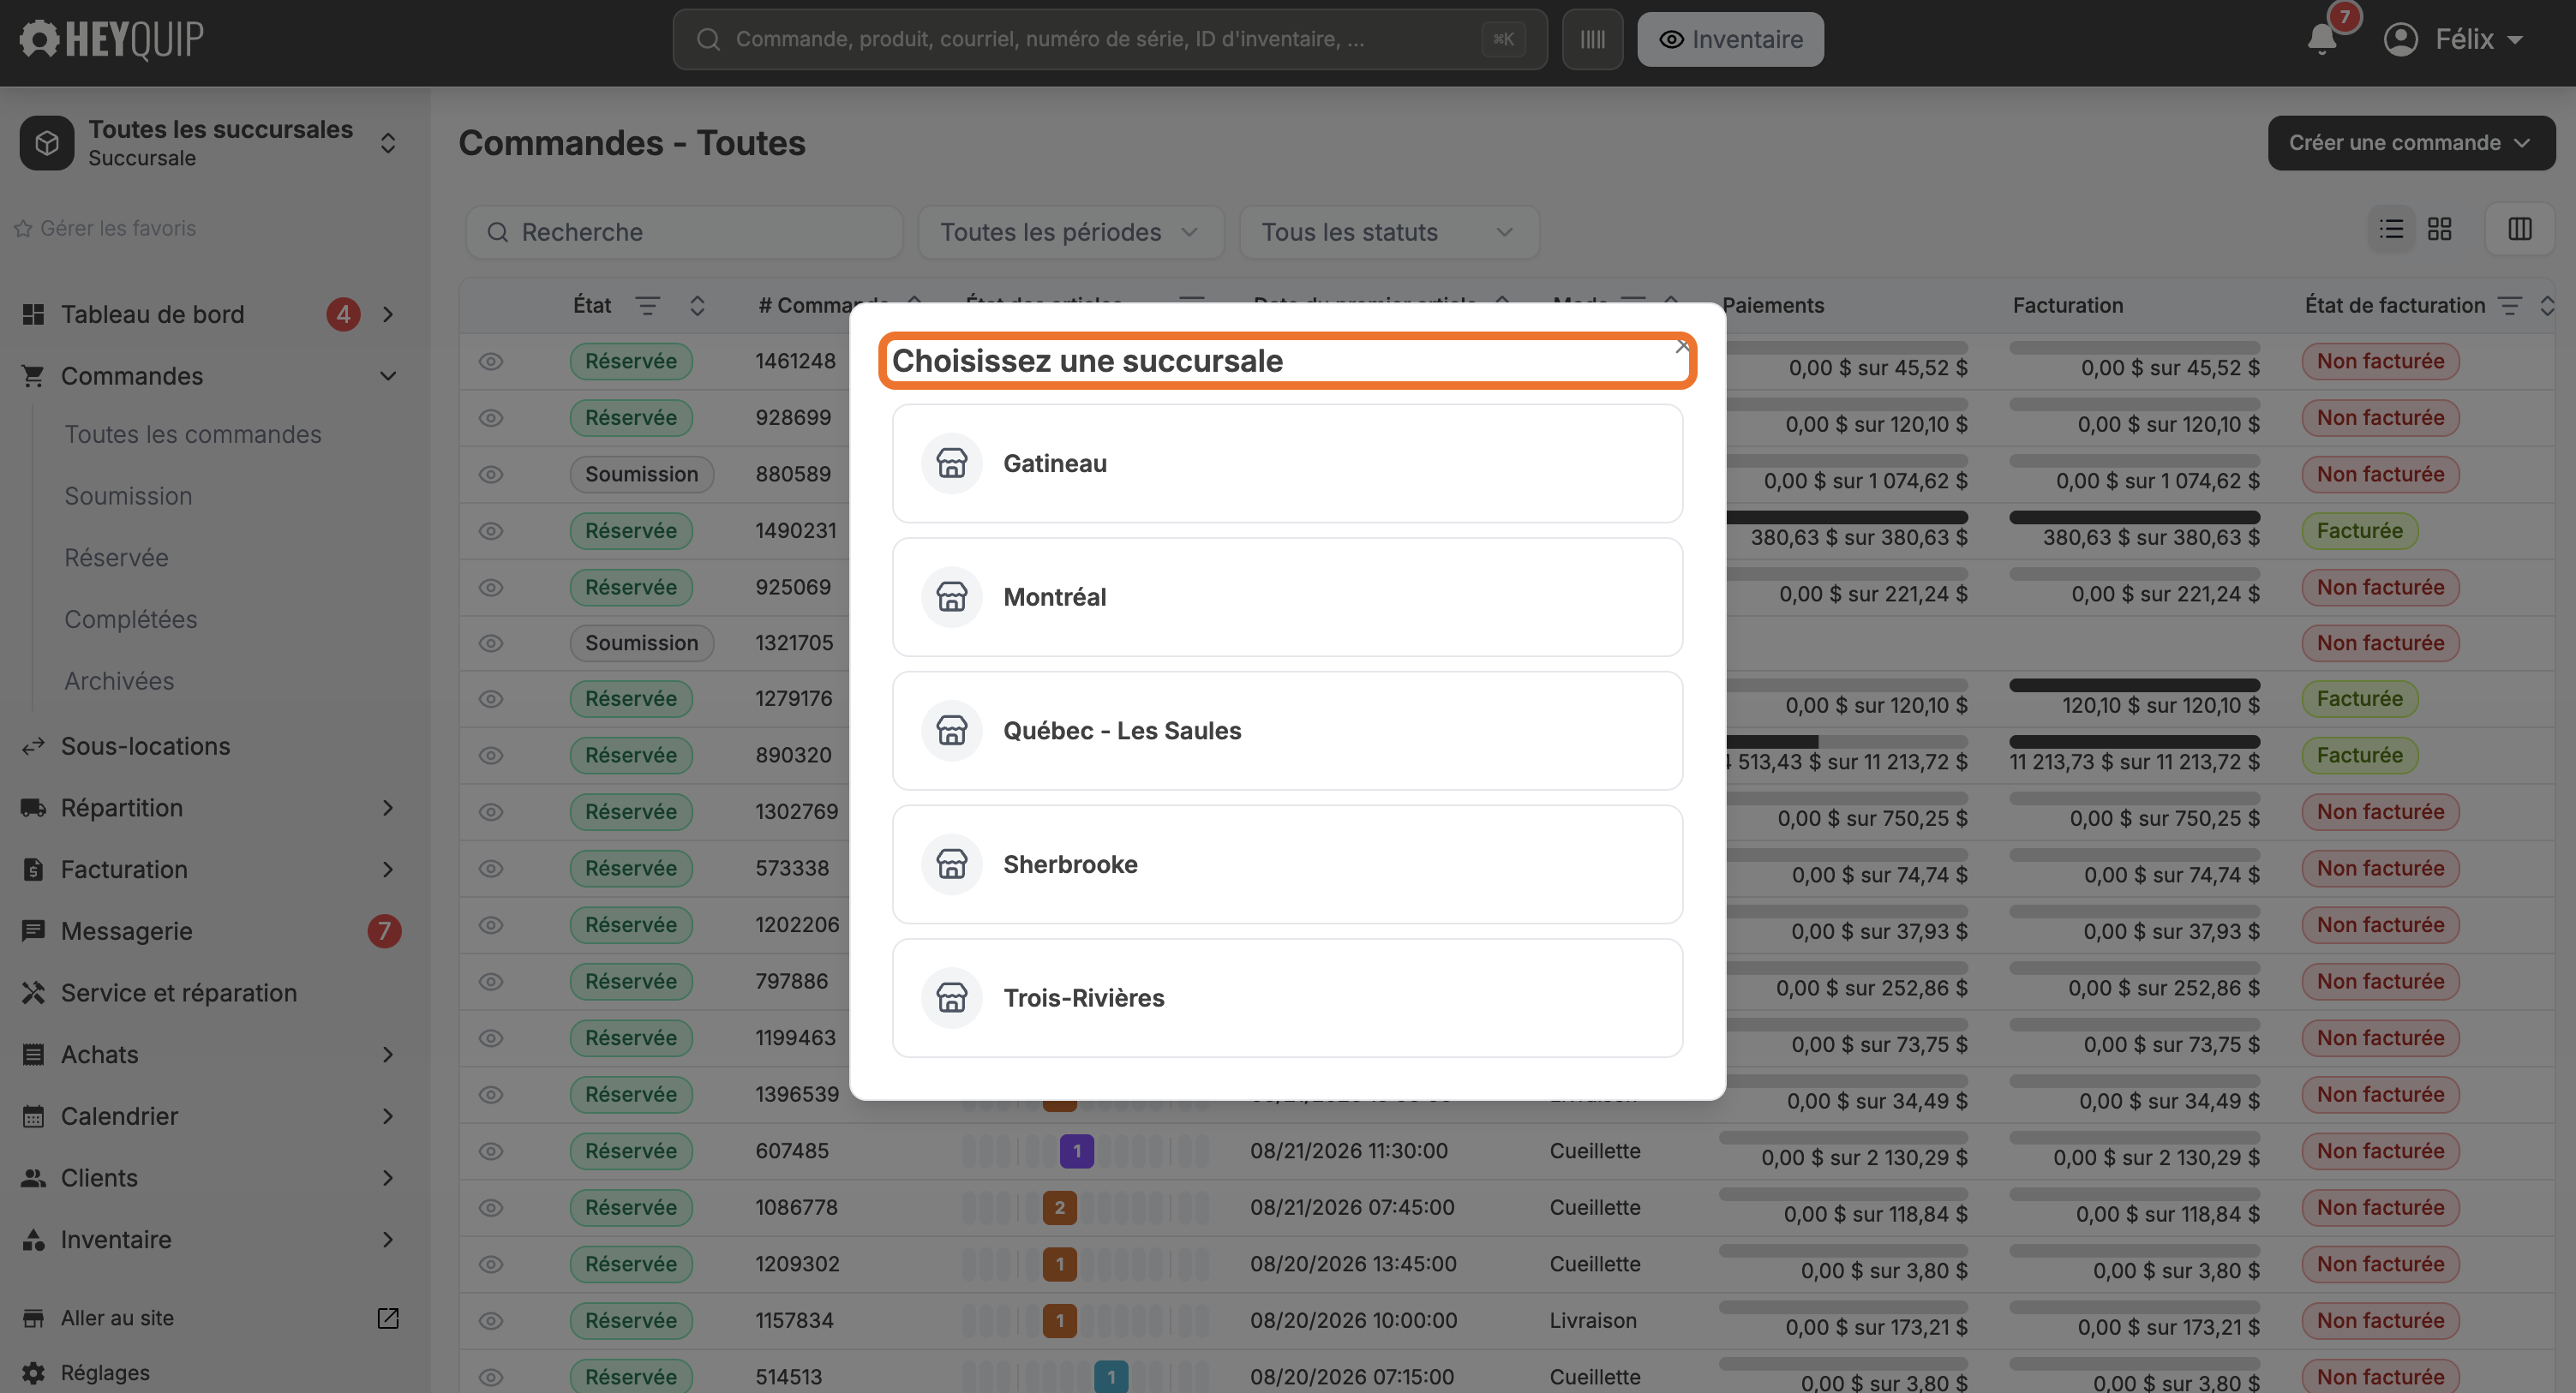Open external link icon for Aller au site
The image size is (2576, 1393).
click(x=388, y=1318)
